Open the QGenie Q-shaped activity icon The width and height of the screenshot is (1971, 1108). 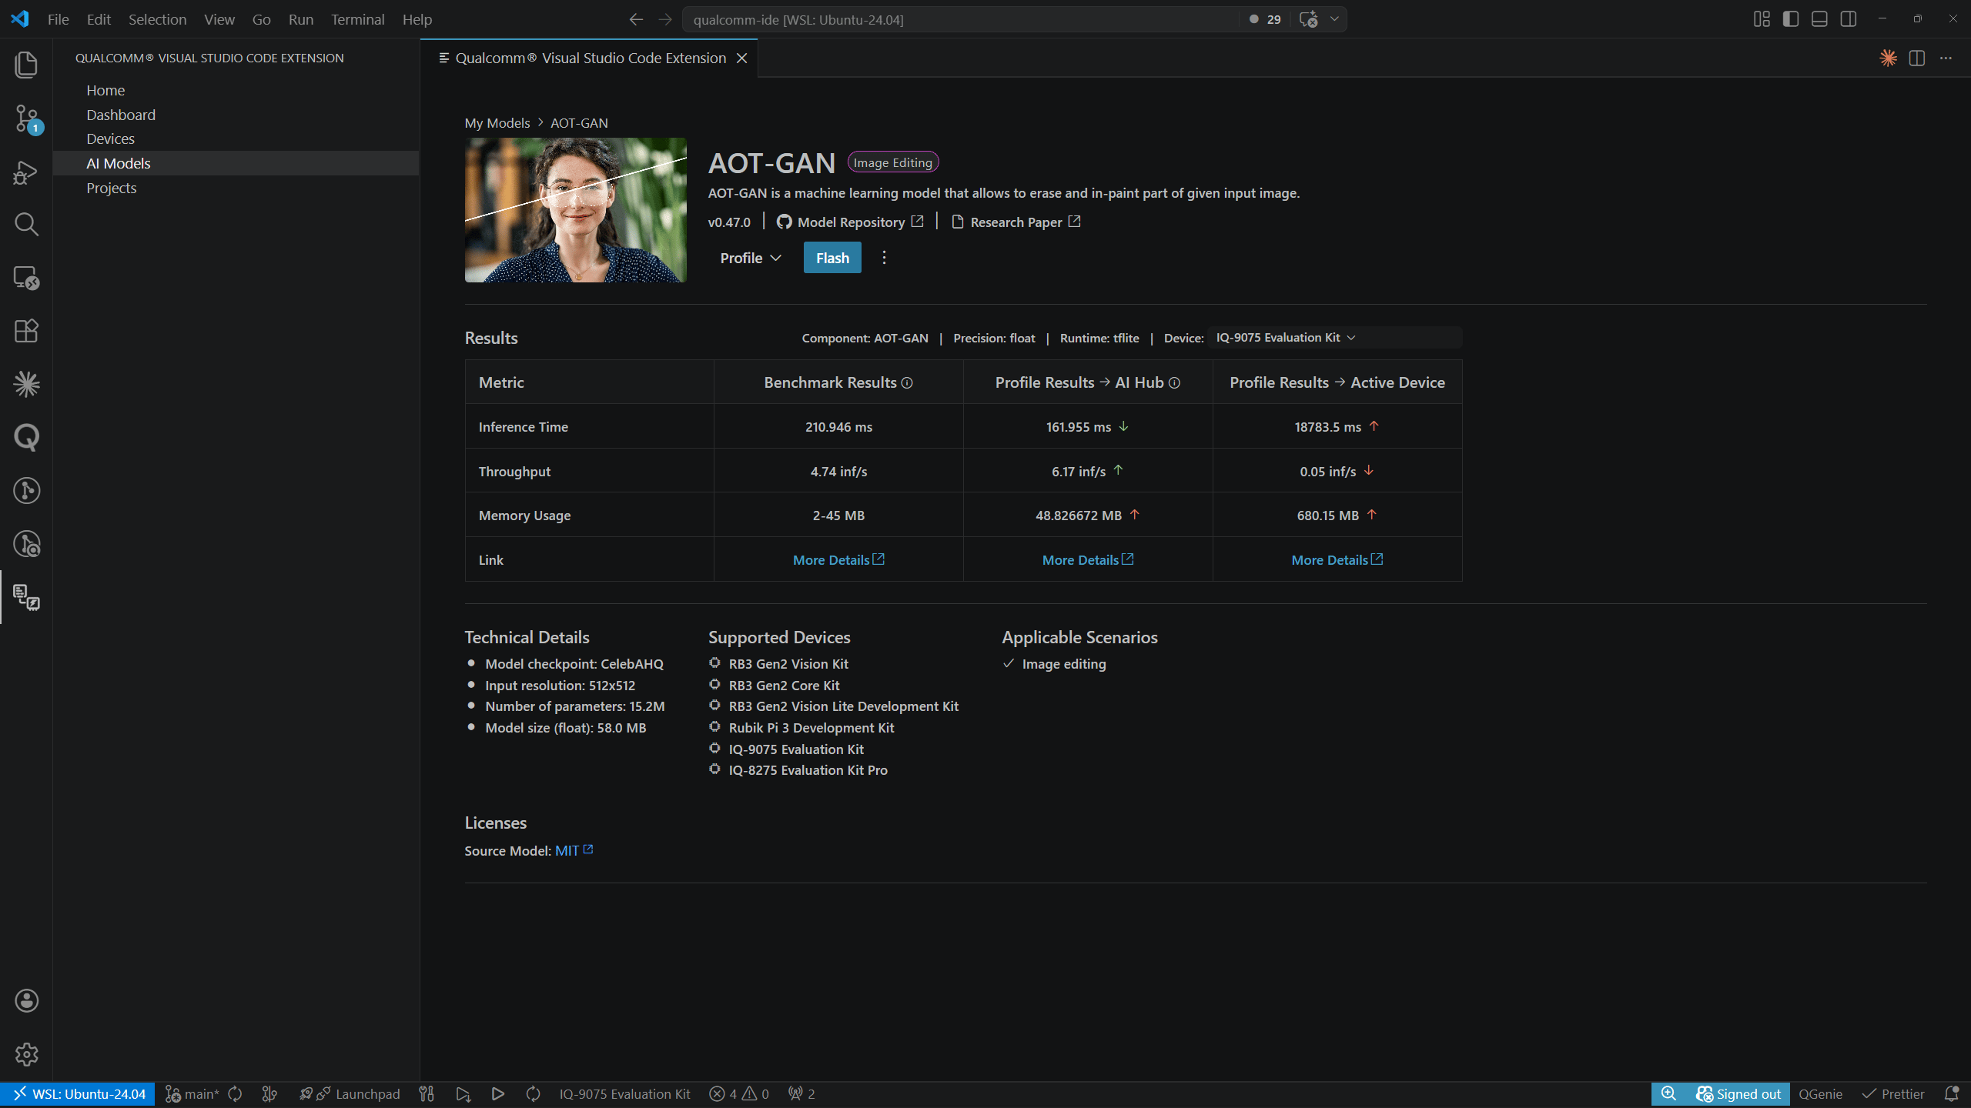tap(26, 437)
